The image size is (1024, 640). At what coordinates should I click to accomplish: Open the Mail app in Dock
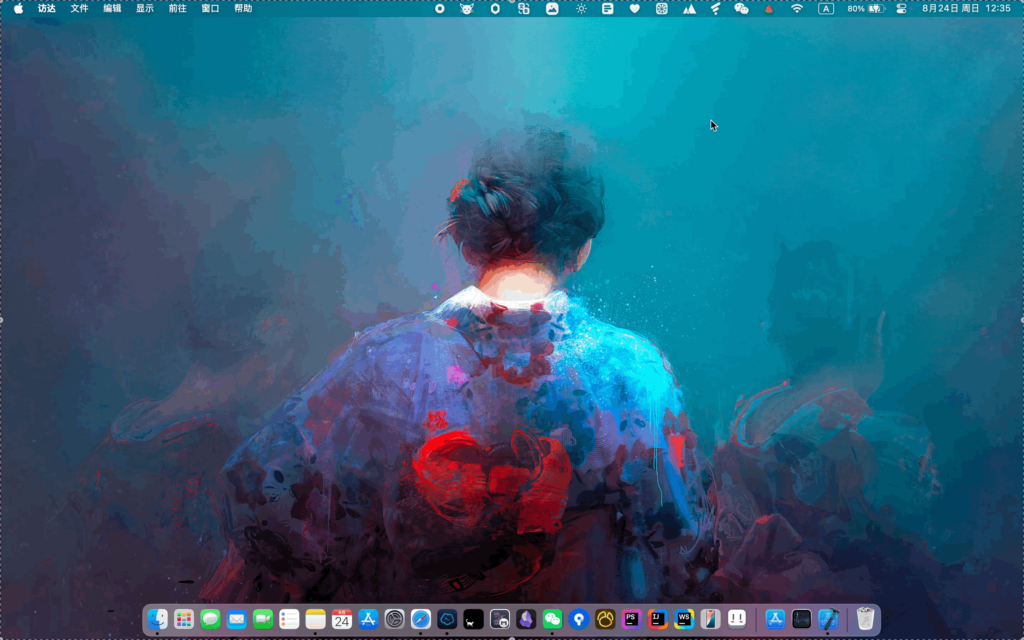[x=237, y=619]
